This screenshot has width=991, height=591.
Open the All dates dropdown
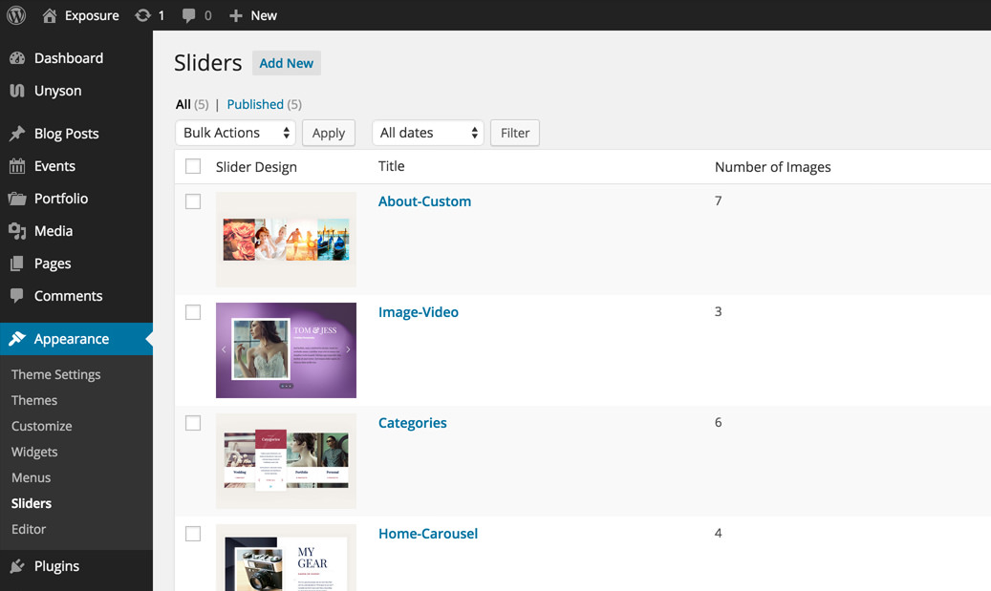pyautogui.click(x=428, y=133)
